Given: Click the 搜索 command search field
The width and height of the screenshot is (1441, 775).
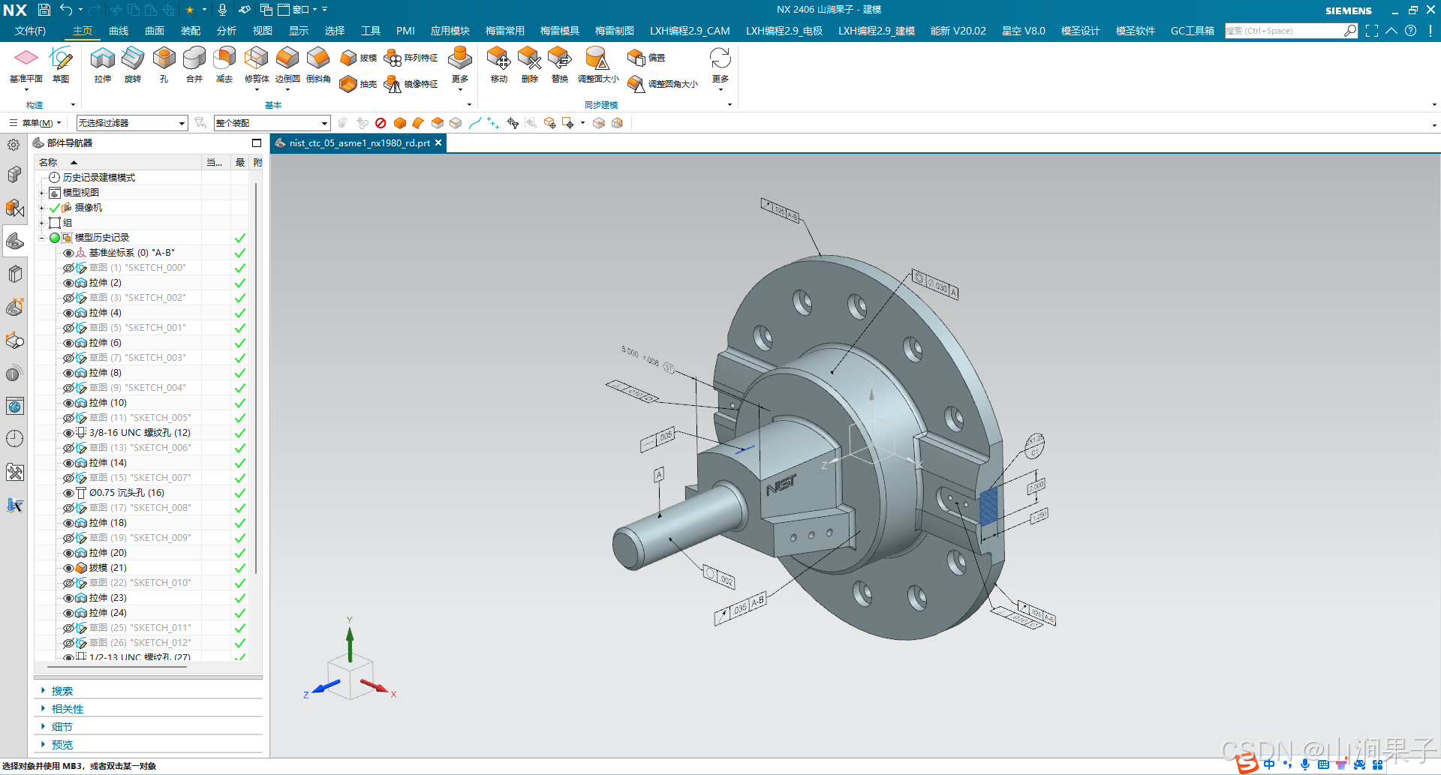Looking at the screenshot, I should 1283,31.
